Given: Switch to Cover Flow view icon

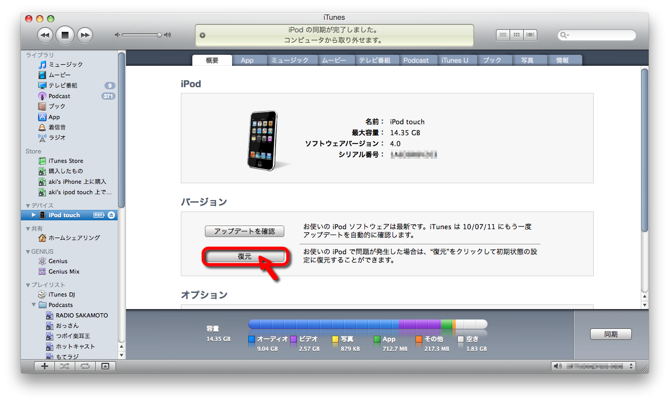Looking at the screenshot, I should pyautogui.click(x=530, y=35).
